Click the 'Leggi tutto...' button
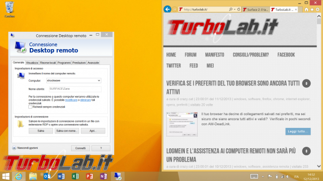323x181 pixels. 298,131
